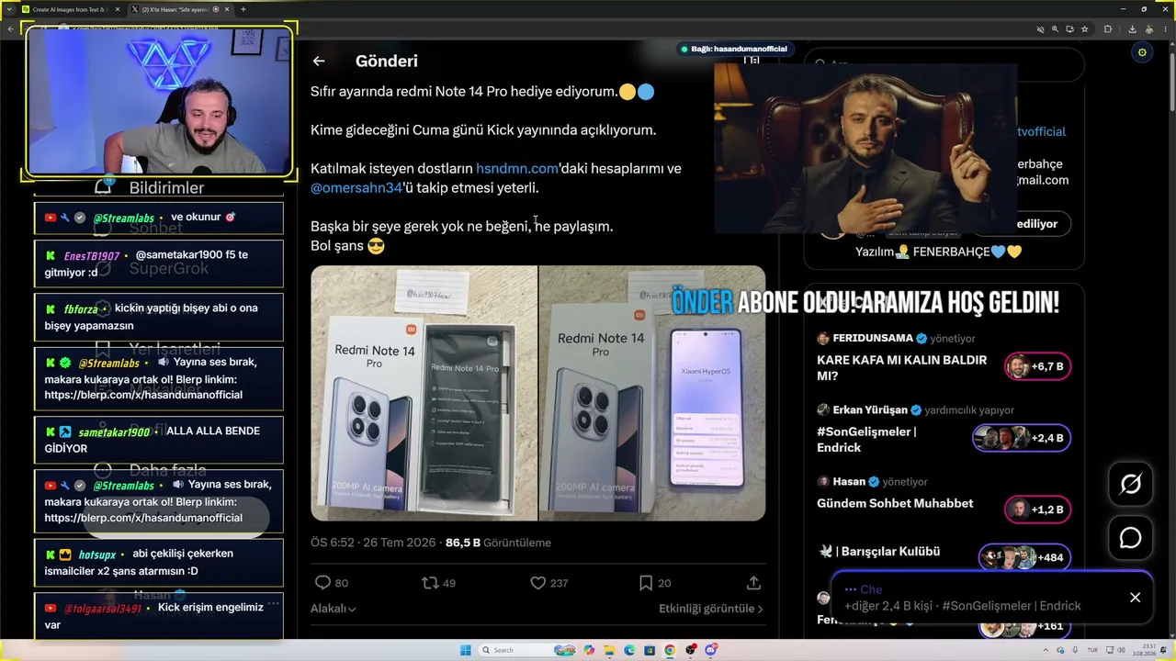Join the space with +484 listeners

point(1023,557)
